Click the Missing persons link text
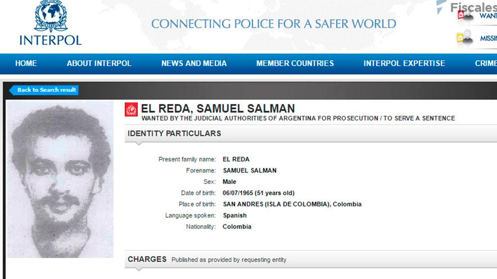This screenshot has width=497, height=279. pos(488,38)
